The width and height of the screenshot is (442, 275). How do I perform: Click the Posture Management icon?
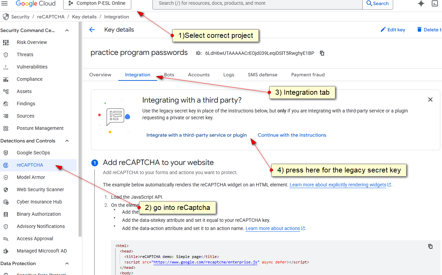click(x=6, y=128)
